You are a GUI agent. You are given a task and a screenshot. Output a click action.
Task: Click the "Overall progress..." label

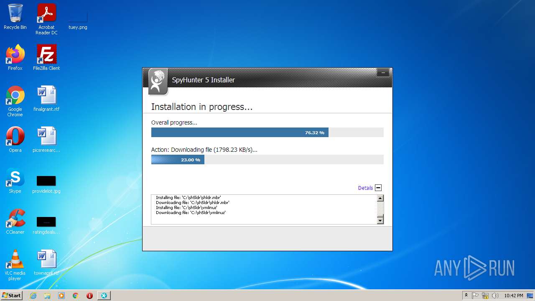[x=174, y=122]
